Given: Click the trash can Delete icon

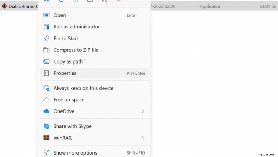Looking at the screenshot, I should [x=119, y=1].
